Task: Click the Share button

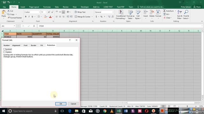Action: 197,7
